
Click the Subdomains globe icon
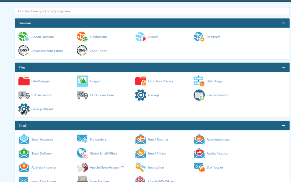pos(82,37)
